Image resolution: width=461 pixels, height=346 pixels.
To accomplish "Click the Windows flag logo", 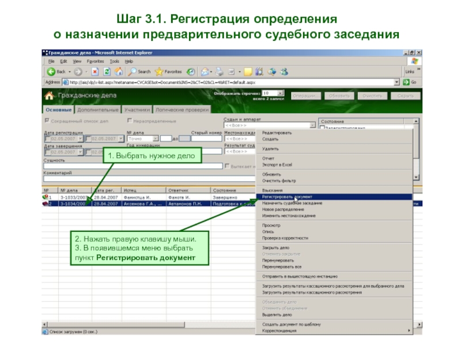I will coord(414,61).
